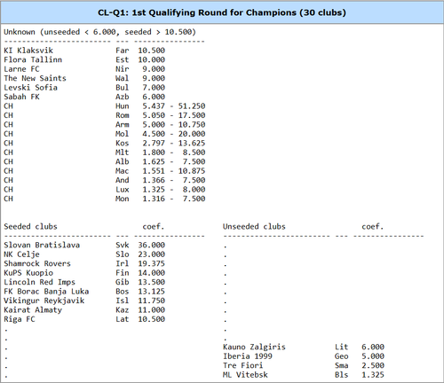This screenshot has height=383, width=444.
Task: Click the Alb country code
Action: click(123, 161)
